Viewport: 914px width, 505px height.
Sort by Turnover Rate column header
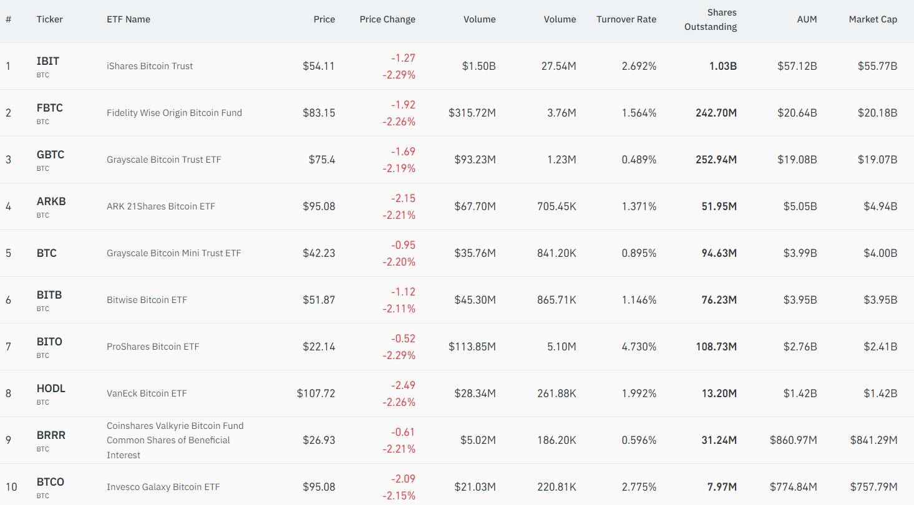coord(626,19)
